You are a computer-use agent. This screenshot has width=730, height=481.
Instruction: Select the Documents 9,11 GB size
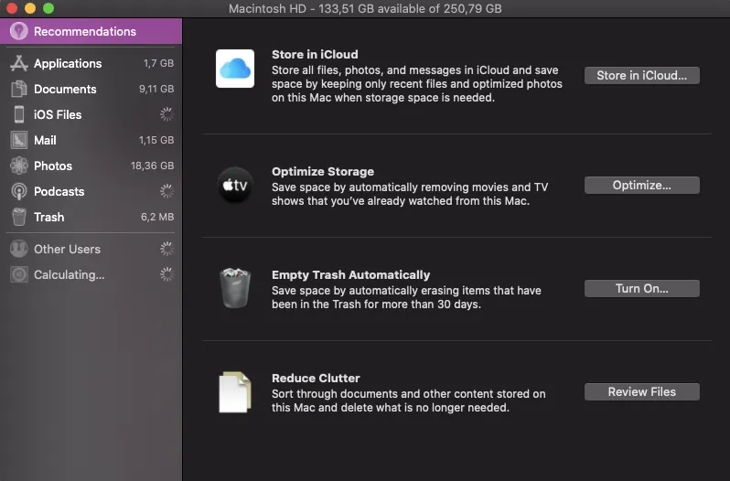click(156, 89)
